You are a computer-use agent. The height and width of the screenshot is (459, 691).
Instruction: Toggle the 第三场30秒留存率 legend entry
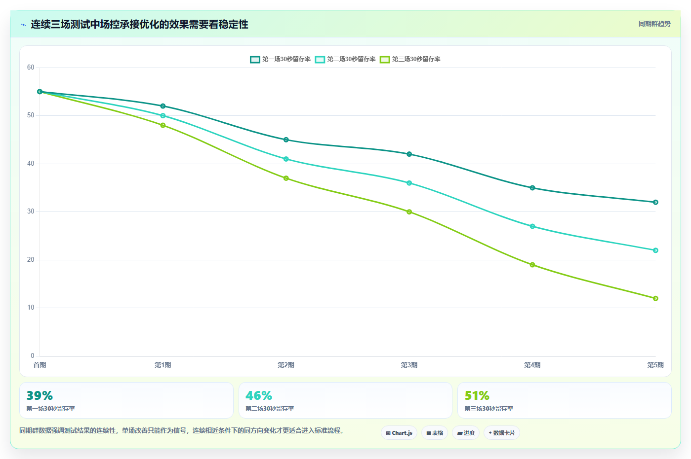410,59
